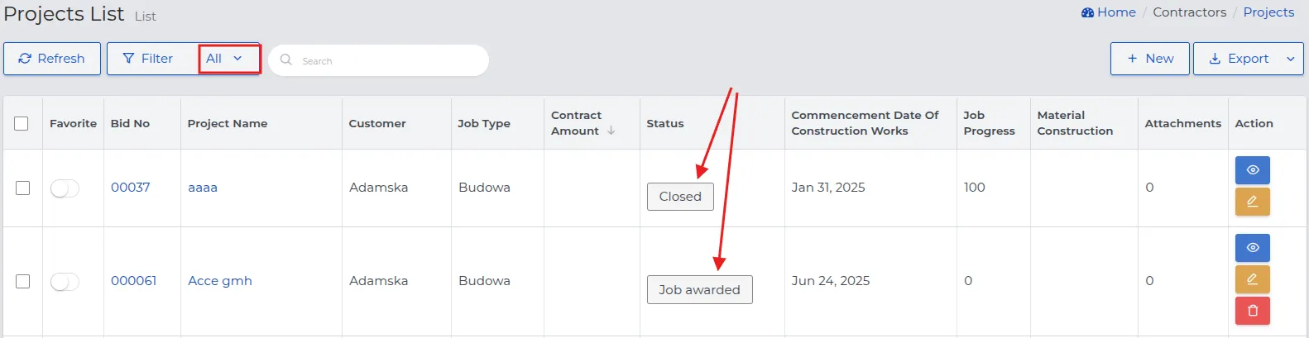Screen dimensions: 1309x338
Task: Select the row checkbox for aaaa
Action: click(22, 188)
